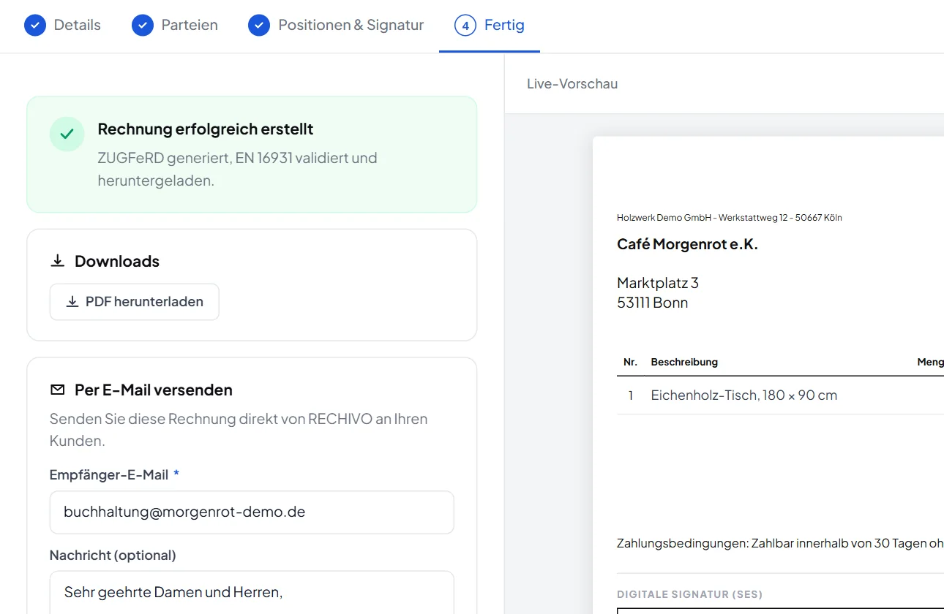
Task: Click the green success checkmark icon
Action: (67, 134)
